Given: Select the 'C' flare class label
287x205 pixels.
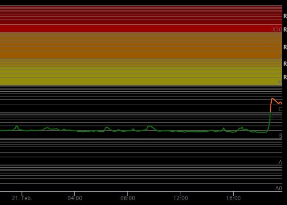Looking at the screenshot, I should click(280, 109).
